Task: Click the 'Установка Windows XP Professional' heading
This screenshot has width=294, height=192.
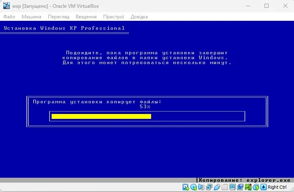Action: point(64,28)
